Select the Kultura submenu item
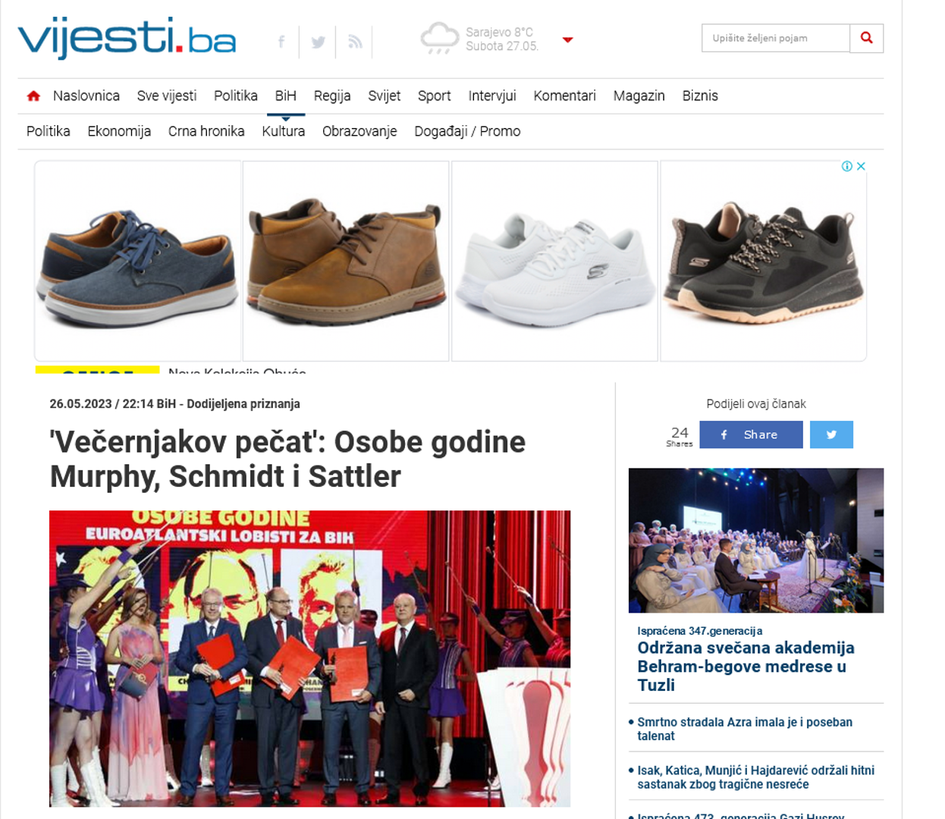The width and height of the screenshot is (945, 819). coord(283,131)
